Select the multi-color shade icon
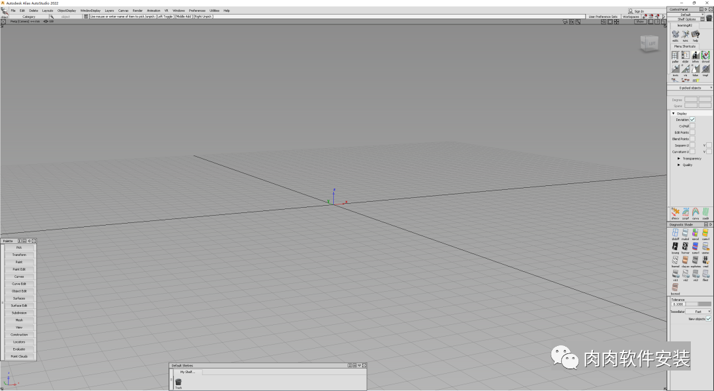Screen dimensions: 714x391 [686, 232]
